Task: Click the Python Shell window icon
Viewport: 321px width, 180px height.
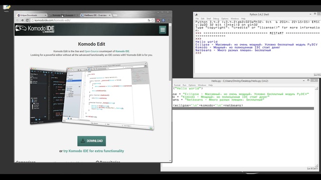Action: pos(196,14)
